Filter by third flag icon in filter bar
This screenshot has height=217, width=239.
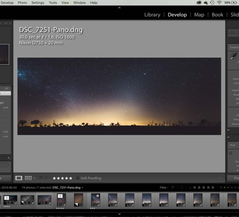tap(182, 187)
